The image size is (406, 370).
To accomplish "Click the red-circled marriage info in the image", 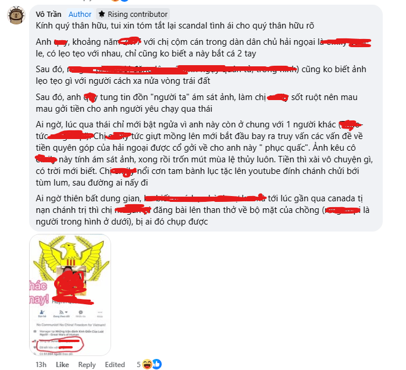I will coord(60,344).
